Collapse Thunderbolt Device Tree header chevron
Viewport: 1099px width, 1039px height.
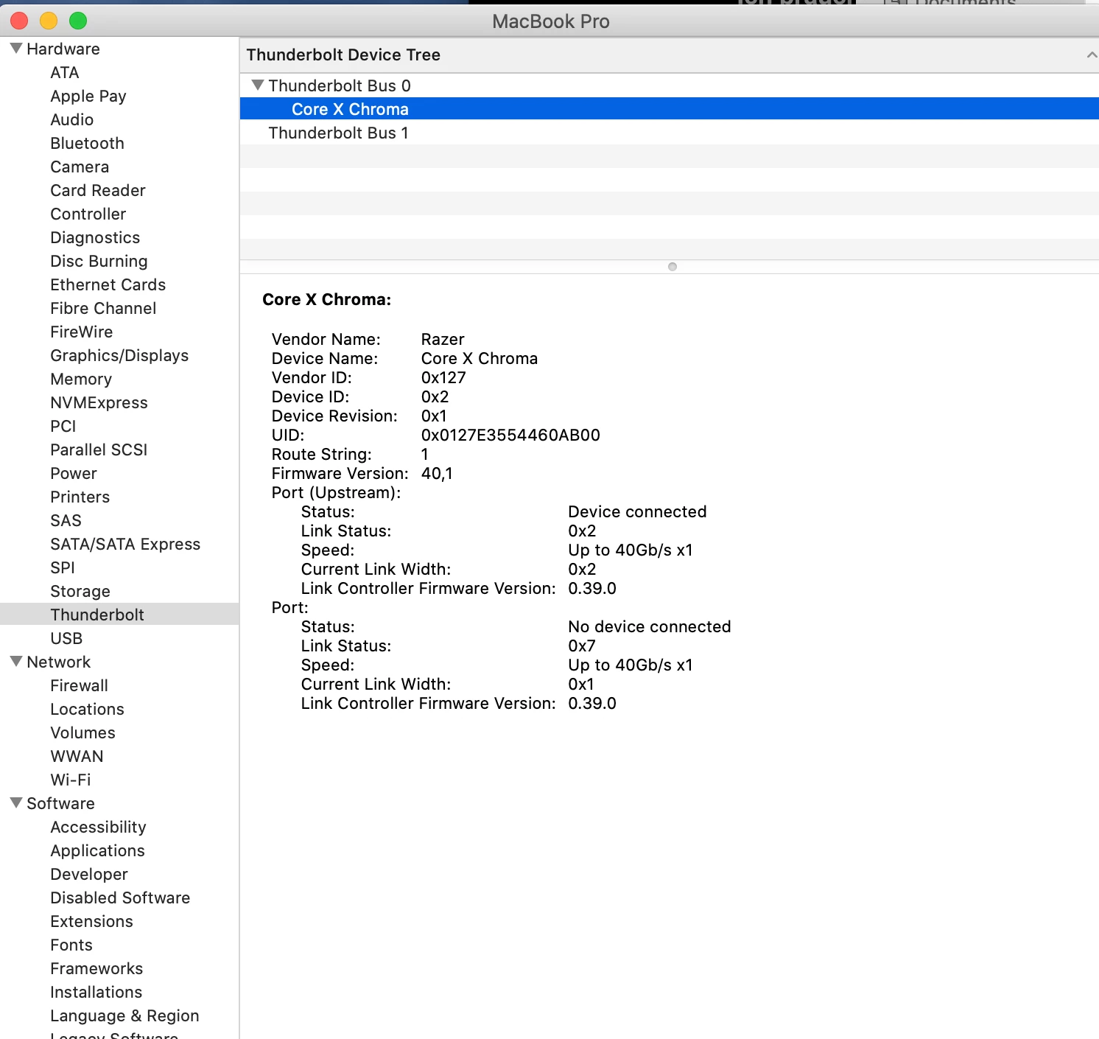[x=1092, y=55]
